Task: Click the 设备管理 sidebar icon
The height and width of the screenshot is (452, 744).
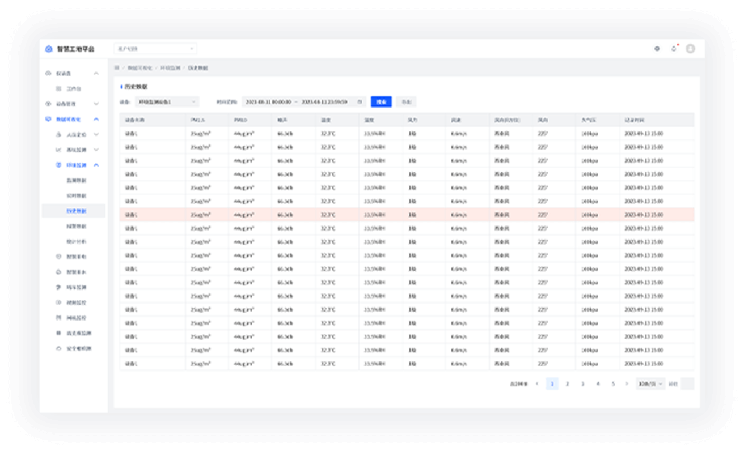Action: coord(48,104)
